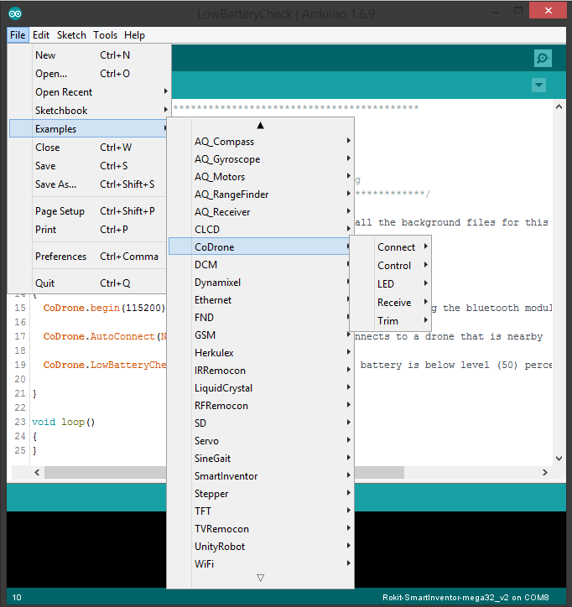Screen dimensions: 572x607
Task: Click the Arduino logo in the title bar
Action: click(15, 14)
